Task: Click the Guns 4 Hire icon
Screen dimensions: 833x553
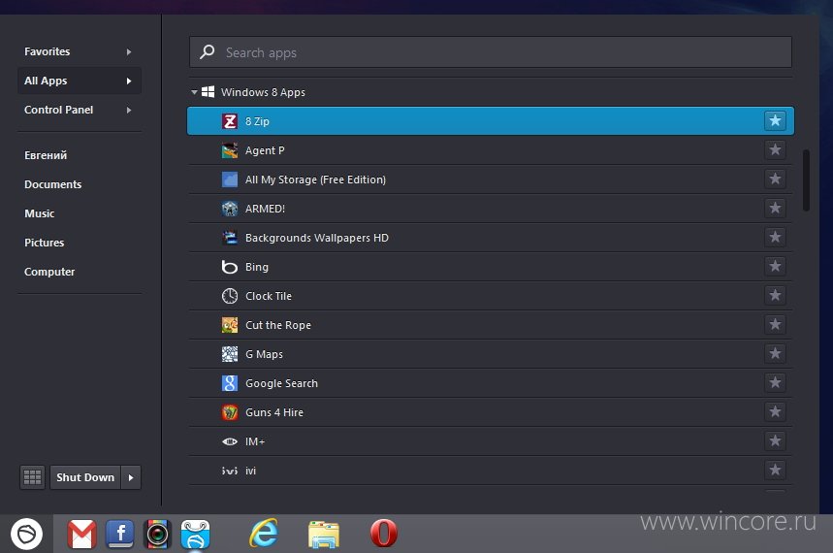Action: pyautogui.click(x=230, y=412)
